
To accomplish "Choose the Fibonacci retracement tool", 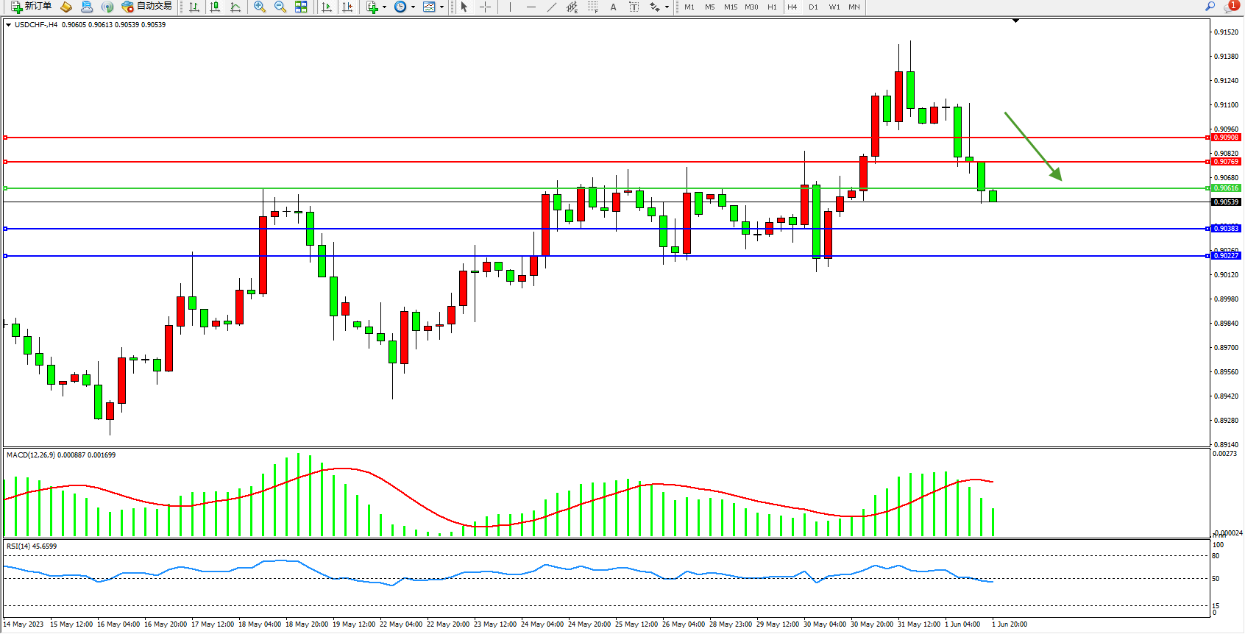I will 593,7.
